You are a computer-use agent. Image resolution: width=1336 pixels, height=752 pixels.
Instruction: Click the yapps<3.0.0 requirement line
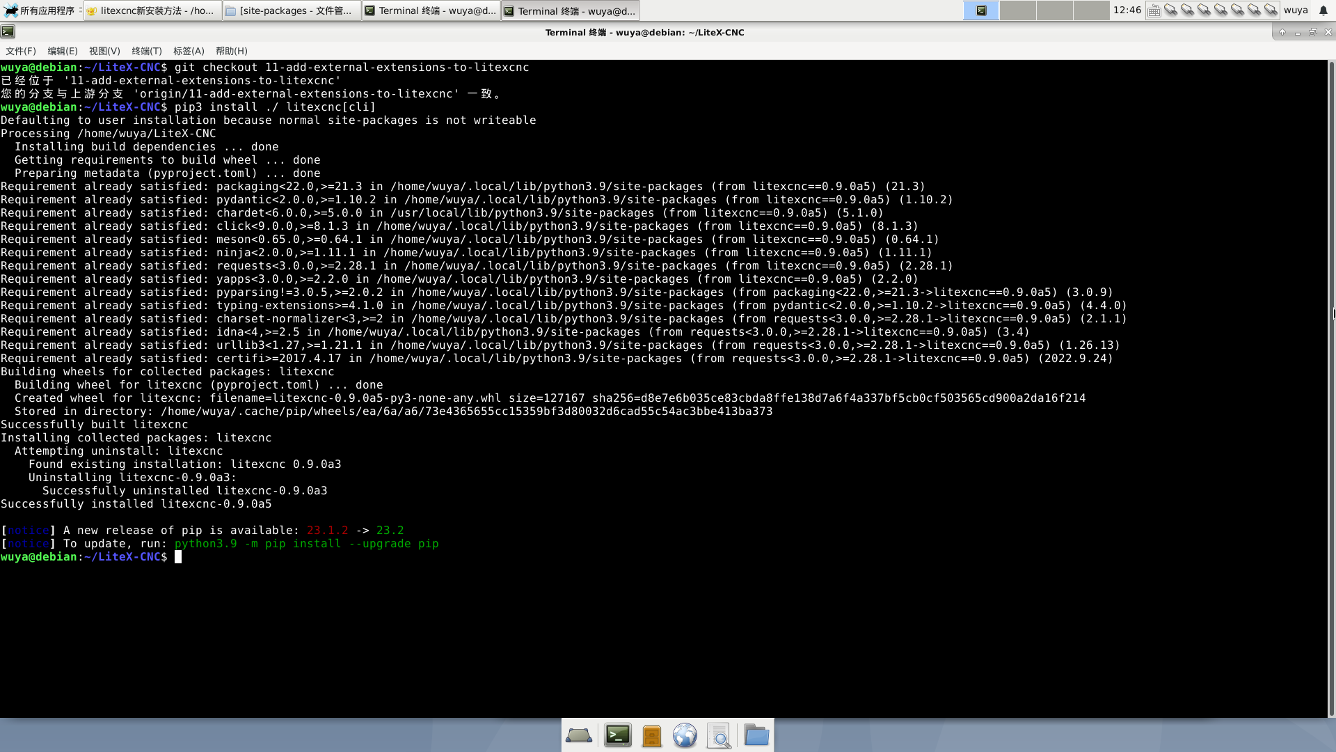(459, 279)
